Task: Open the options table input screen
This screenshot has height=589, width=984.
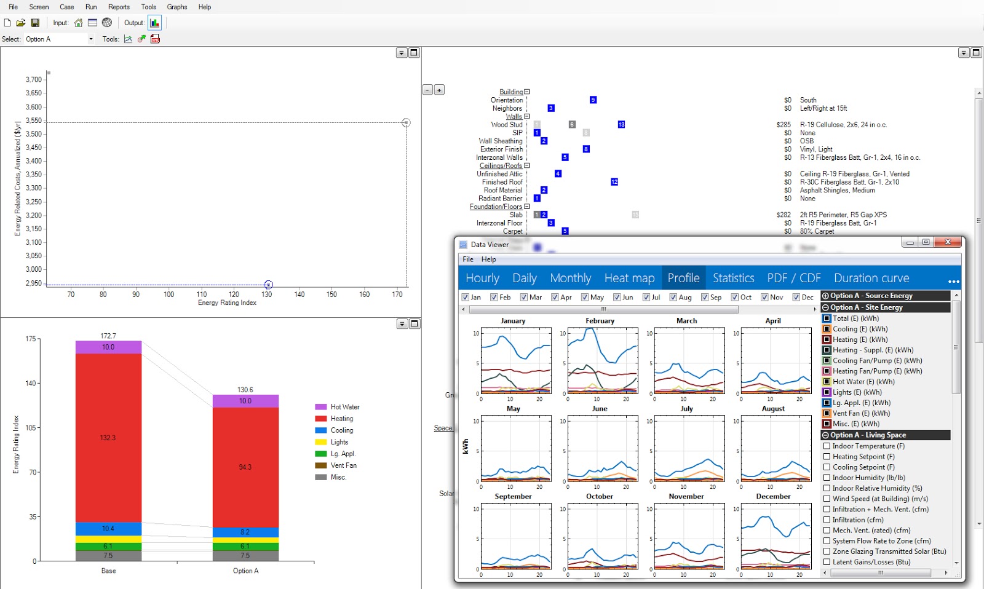Action: click(92, 23)
